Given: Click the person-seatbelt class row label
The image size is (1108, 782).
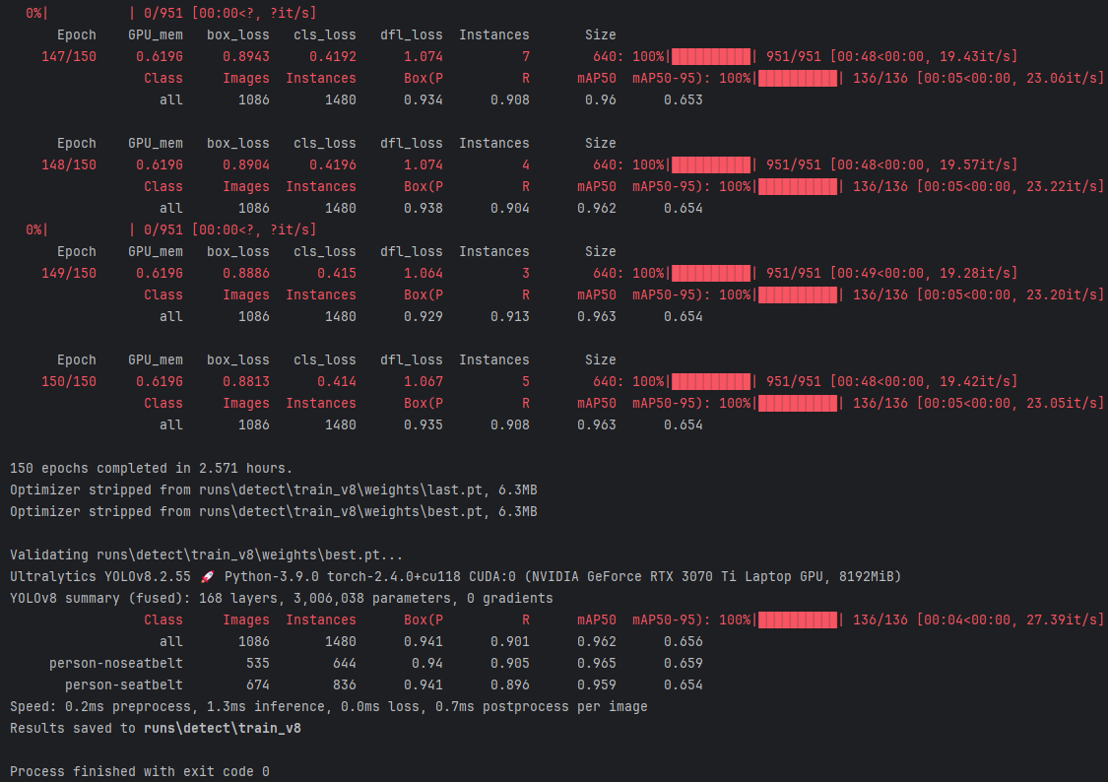Looking at the screenshot, I should (x=124, y=684).
